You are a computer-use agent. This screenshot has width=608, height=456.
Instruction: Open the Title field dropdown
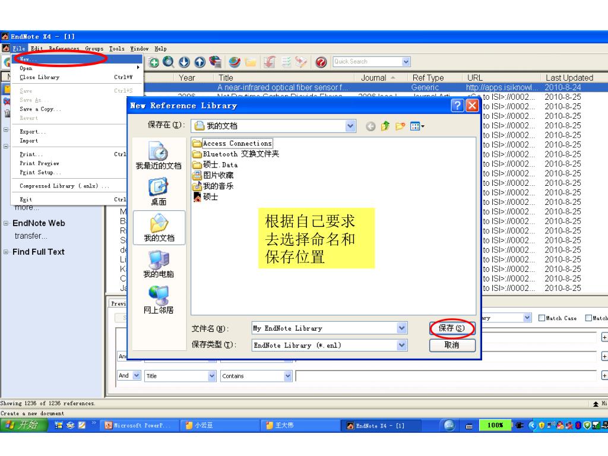212,376
